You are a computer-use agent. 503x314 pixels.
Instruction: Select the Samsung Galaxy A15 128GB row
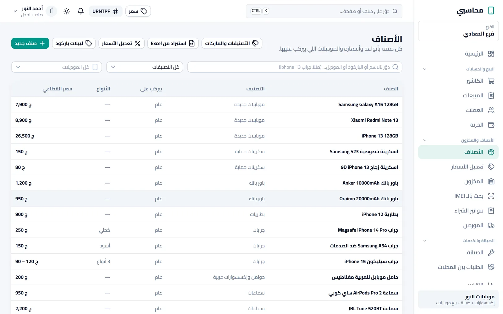coord(207,105)
